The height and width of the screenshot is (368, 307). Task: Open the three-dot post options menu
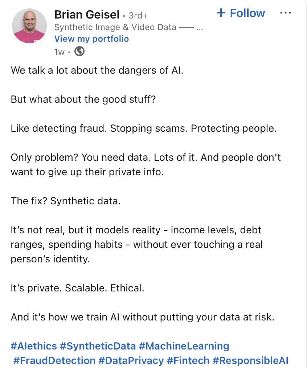click(x=285, y=13)
